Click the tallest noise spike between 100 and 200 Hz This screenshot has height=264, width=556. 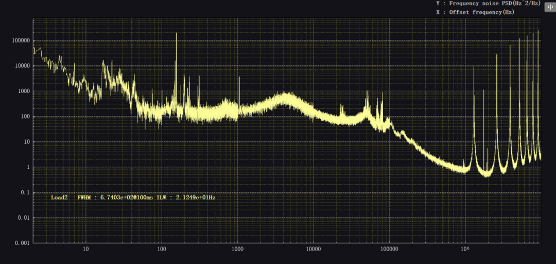pos(177,35)
